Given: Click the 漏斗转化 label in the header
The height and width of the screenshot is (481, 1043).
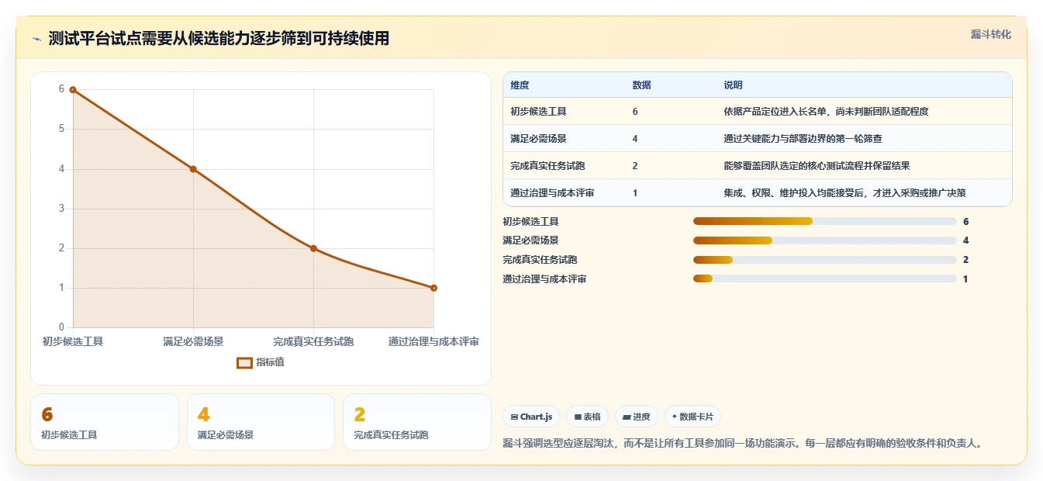Looking at the screenshot, I should coord(990,34).
